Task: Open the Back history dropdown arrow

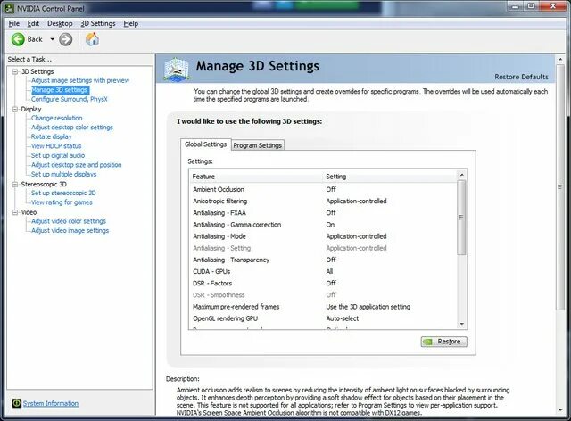Action: click(52, 39)
